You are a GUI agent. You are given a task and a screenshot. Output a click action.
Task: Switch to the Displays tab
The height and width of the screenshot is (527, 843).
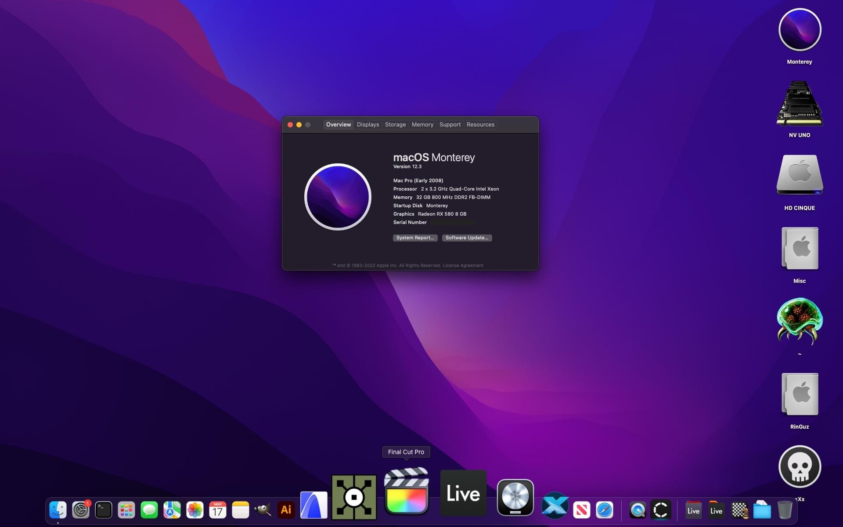click(x=368, y=125)
